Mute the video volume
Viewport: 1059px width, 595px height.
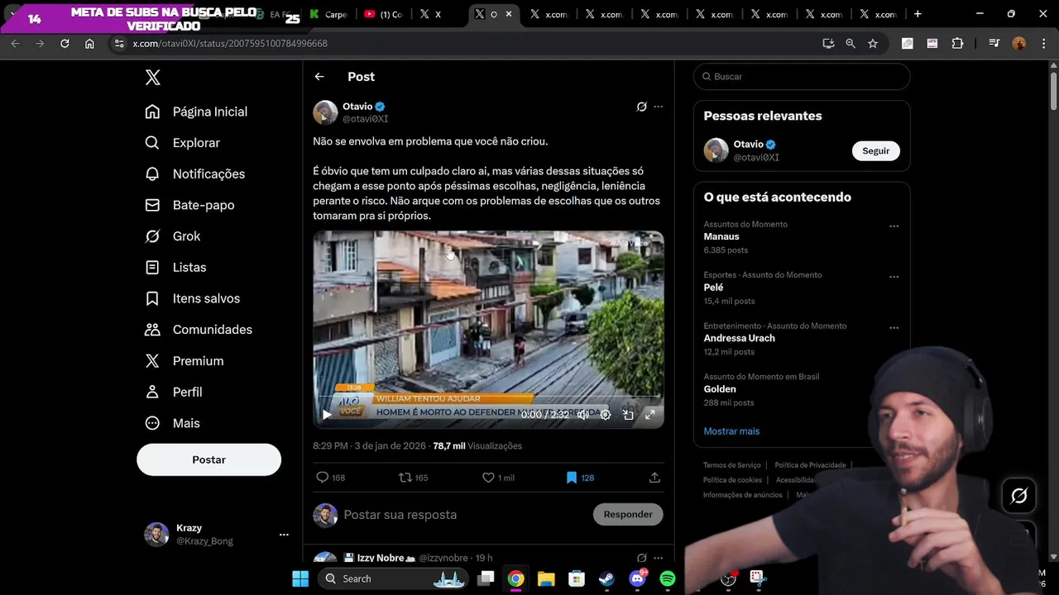click(583, 415)
